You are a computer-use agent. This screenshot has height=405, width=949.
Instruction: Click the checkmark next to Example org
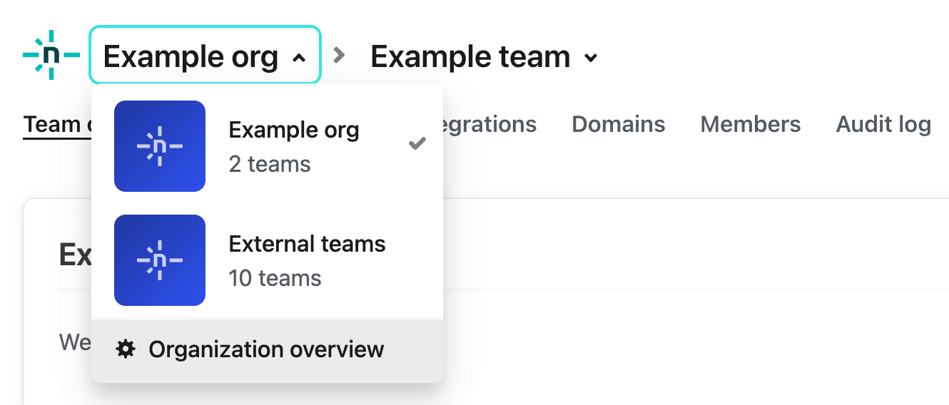point(417,144)
